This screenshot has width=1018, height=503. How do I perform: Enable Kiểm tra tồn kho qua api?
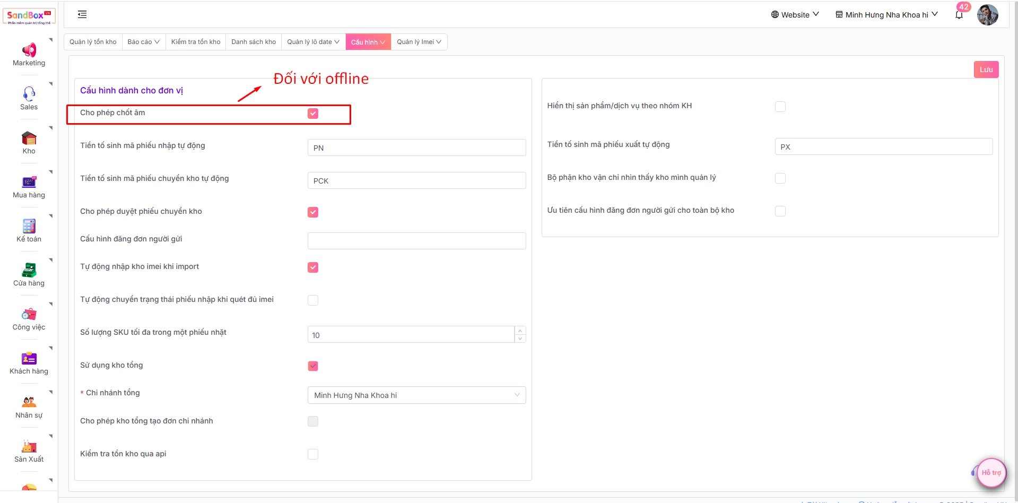[313, 454]
